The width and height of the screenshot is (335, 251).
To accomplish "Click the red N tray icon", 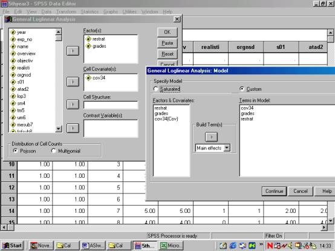I will pos(270,246).
